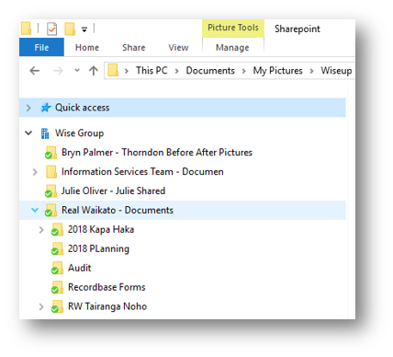This screenshot has height=357, width=393.
Task: Click synced folder icon for RW Tairanga Noho
Action: [x=57, y=306]
